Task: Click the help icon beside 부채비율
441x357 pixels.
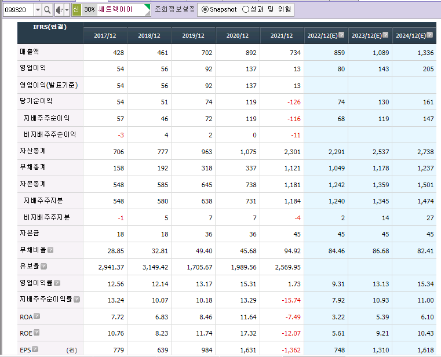Action: [x=50, y=250]
